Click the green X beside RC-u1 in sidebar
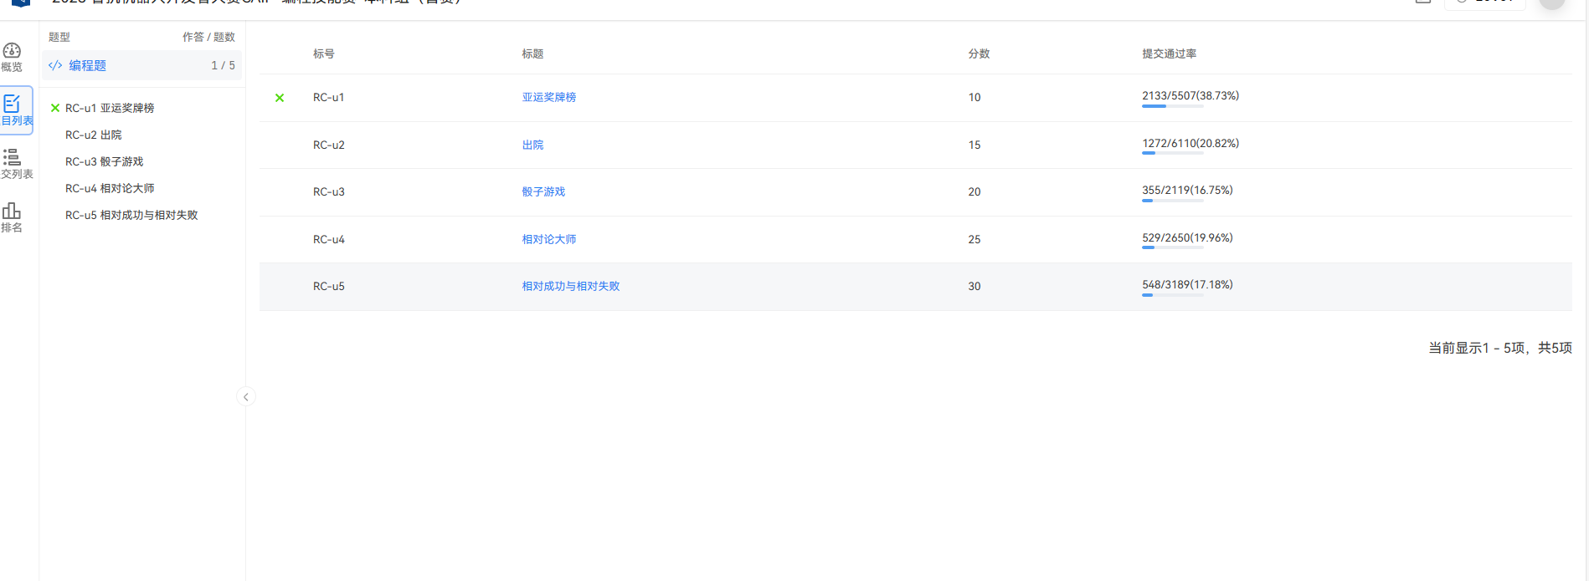 [x=55, y=108]
